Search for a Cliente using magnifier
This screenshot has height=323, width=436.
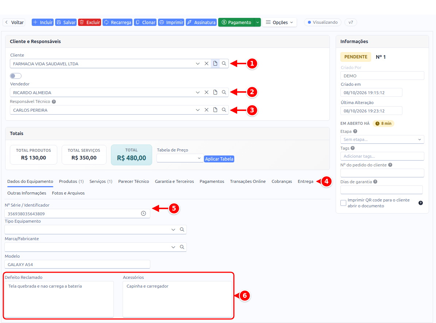224,64
